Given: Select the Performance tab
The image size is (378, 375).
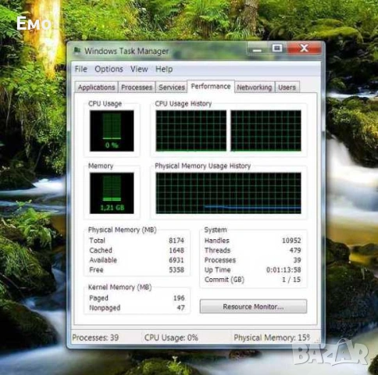Looking at the screenshot, I should point(211,86).
